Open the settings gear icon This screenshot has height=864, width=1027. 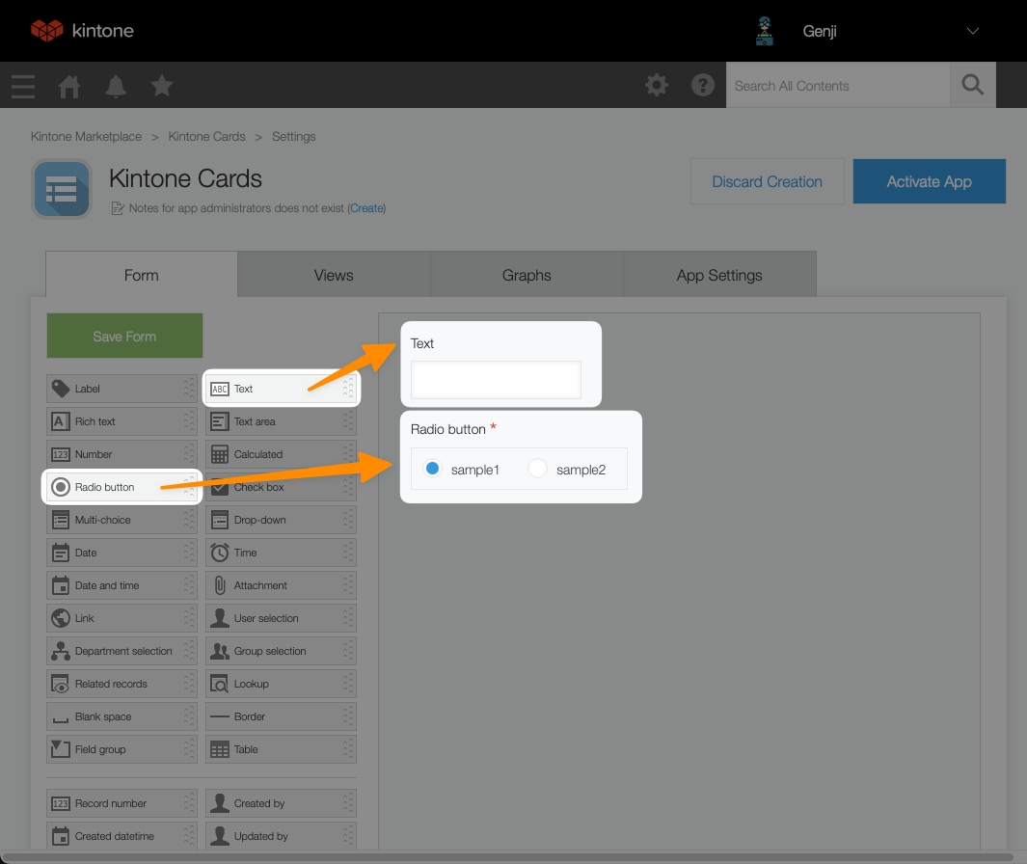[657, 85]
